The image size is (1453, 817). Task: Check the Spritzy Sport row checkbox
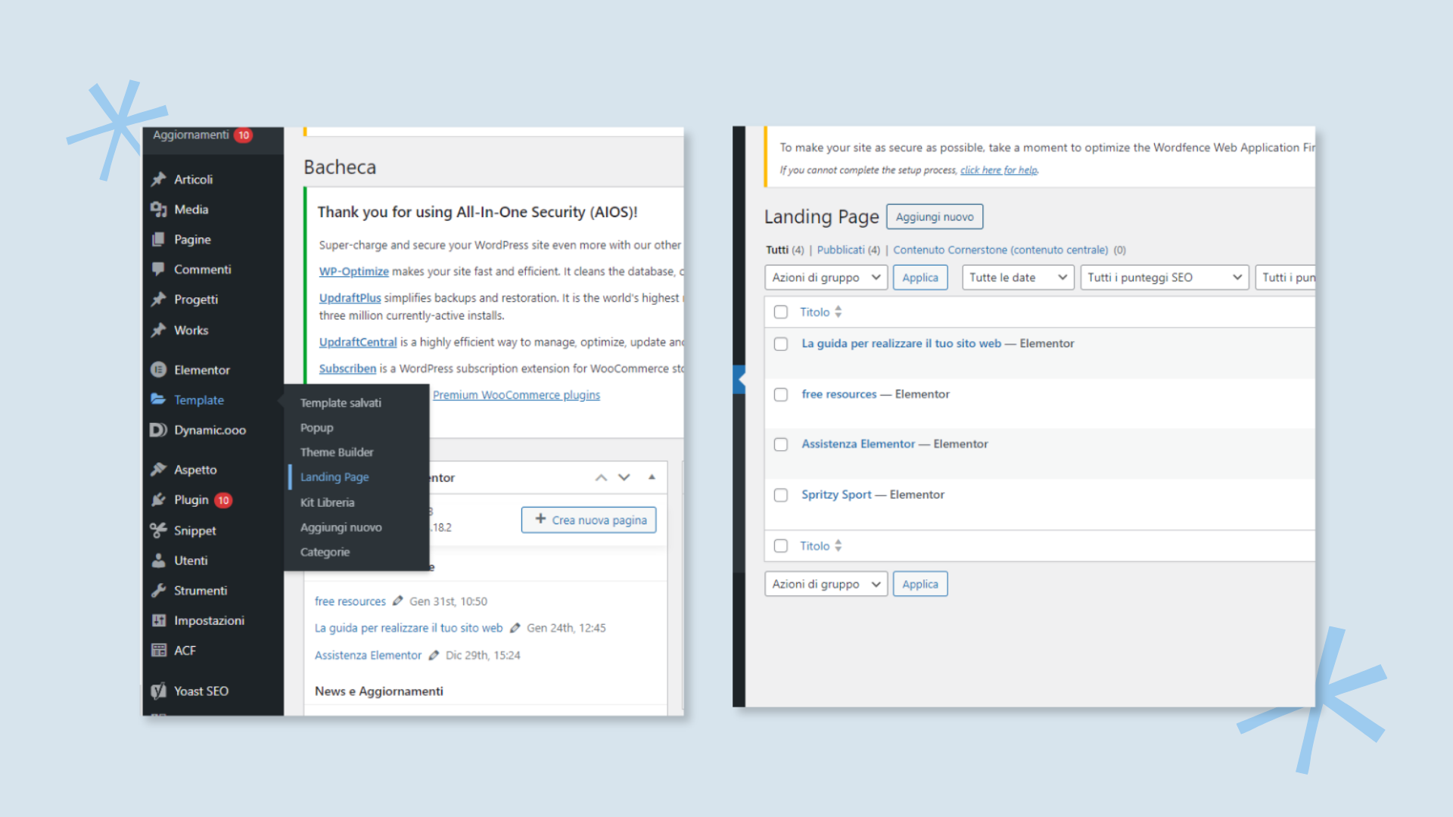[x=781, y=495]
